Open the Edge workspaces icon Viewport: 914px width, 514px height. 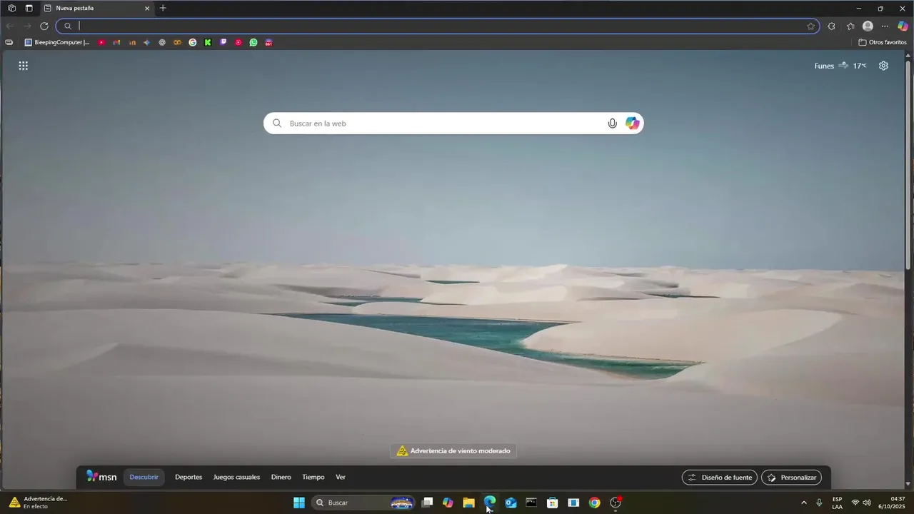11,8
